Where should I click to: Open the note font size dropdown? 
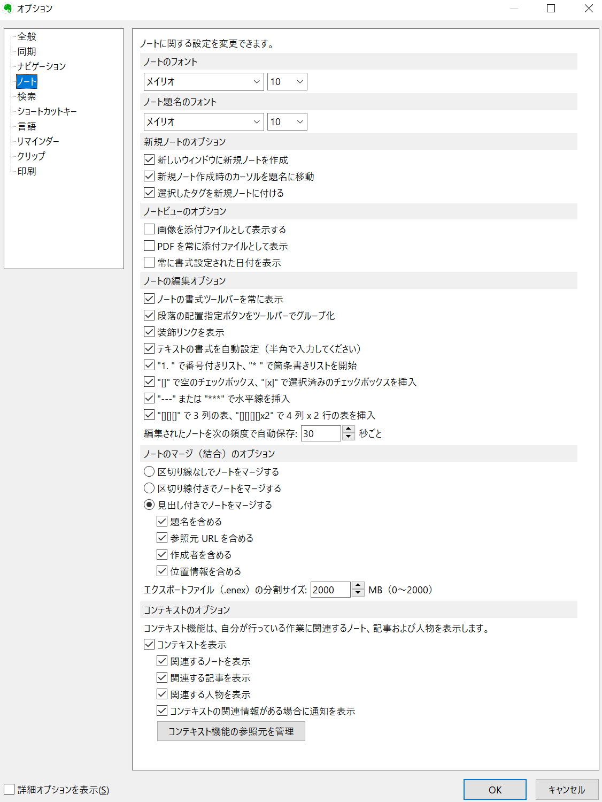point(287,81)
